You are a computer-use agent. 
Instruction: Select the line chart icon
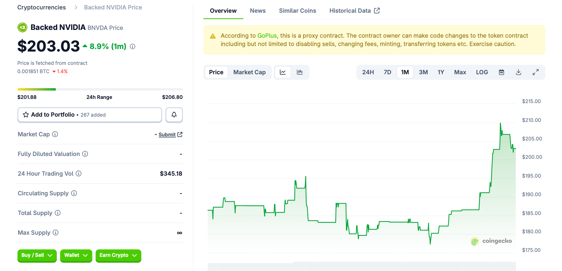coord(283,72)
